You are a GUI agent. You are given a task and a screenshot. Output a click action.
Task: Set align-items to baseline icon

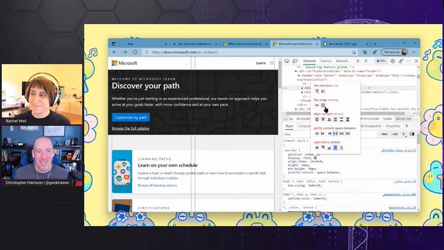341,148
